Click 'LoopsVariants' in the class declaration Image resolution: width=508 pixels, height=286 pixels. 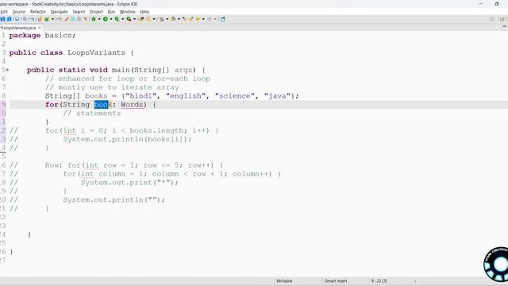point(96,52)
